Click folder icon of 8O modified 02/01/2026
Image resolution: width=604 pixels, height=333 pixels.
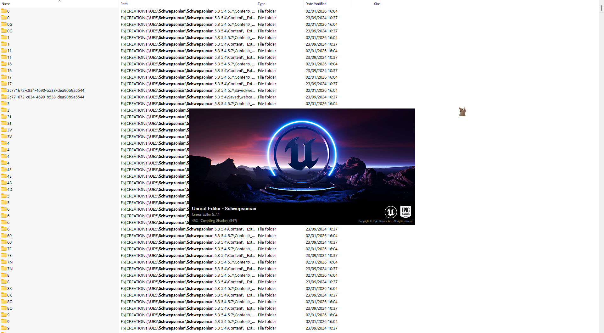point(4,302)
